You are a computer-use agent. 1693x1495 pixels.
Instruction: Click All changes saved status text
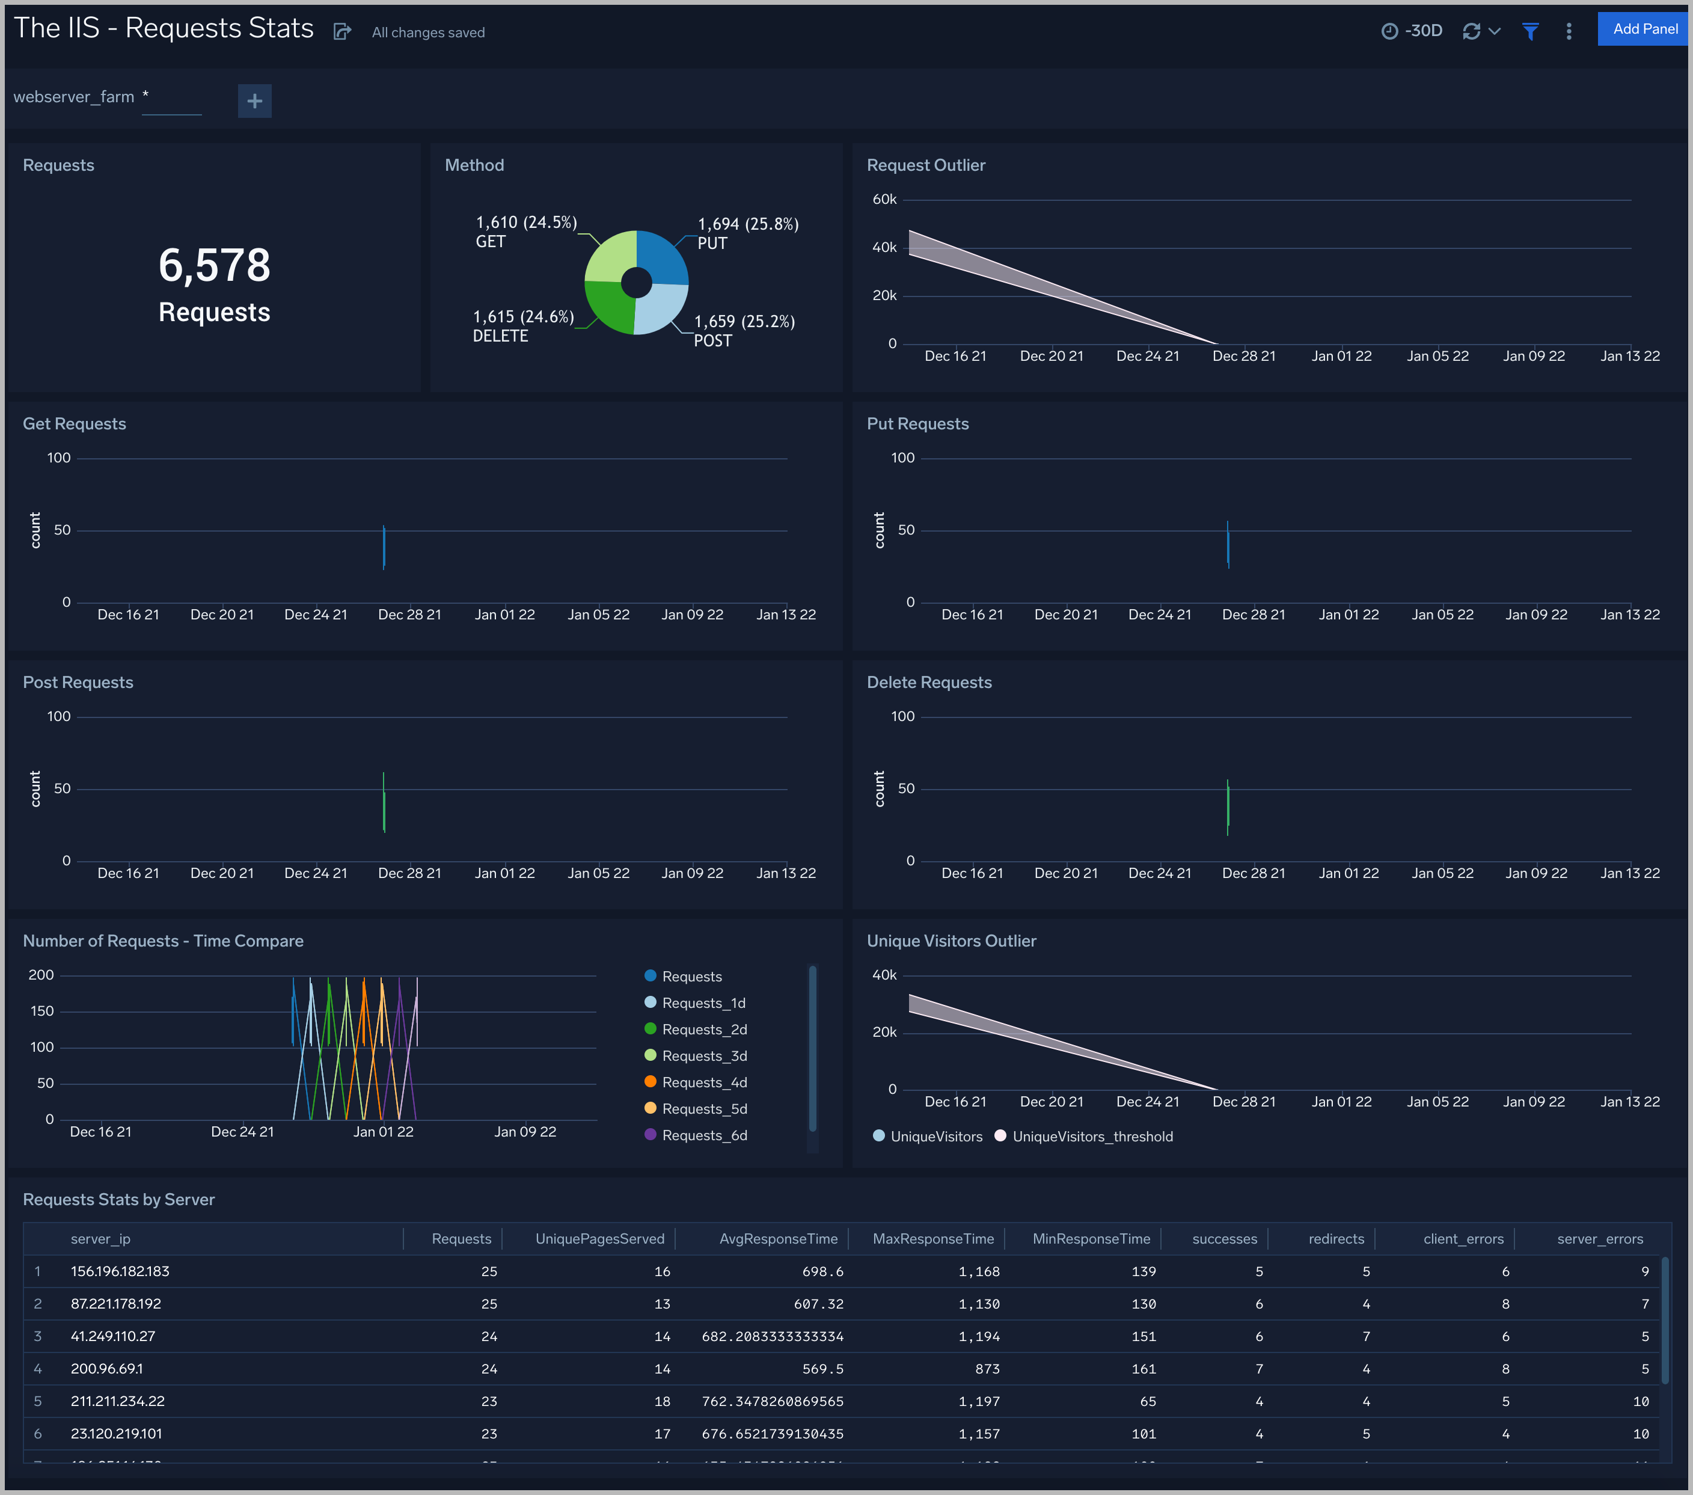[x=427, y=32]
